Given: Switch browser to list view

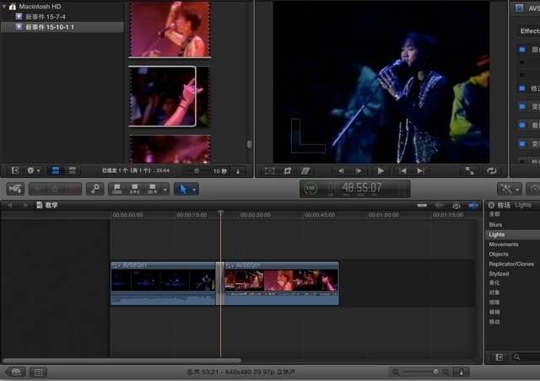Looking at the screenshot, I should coord(71,170).
